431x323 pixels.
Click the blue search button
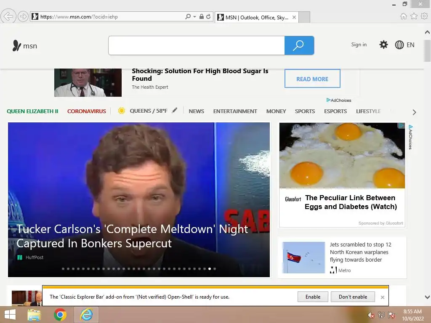[299, 45]
